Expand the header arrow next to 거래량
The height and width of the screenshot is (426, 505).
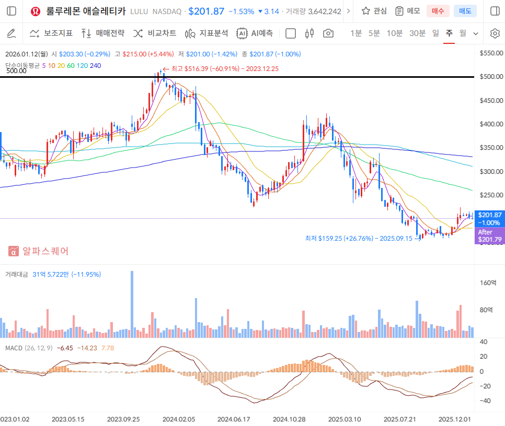pos(349,11)
